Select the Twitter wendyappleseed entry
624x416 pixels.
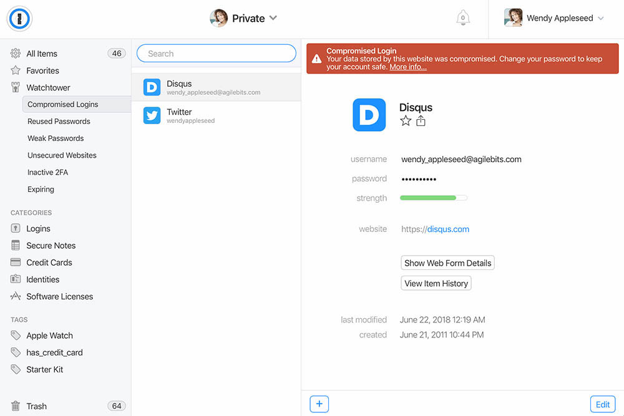click(x=216, y=115)
